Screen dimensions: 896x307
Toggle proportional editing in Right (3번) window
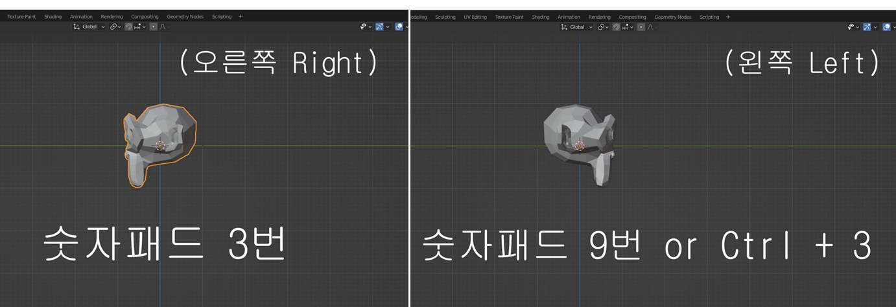154,27
